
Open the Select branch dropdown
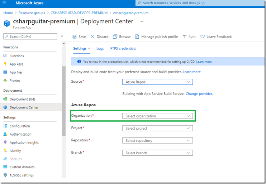[x=157, y=153]
